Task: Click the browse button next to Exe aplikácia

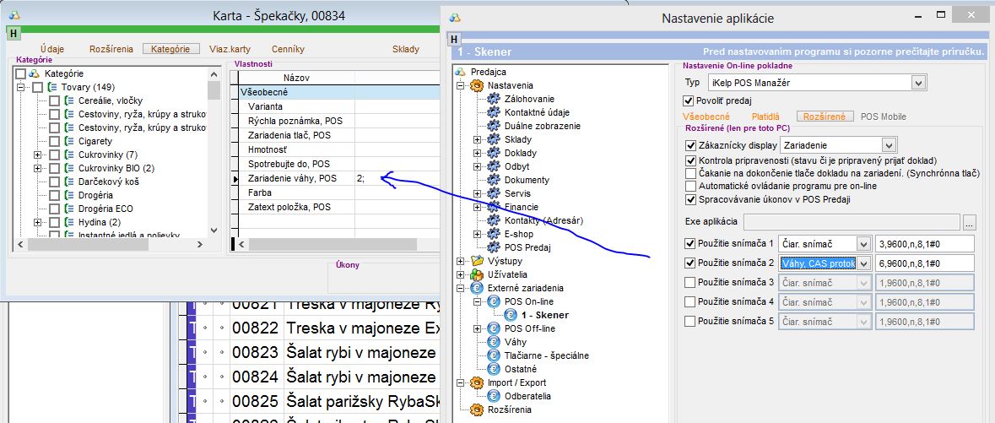Action: 969,222
